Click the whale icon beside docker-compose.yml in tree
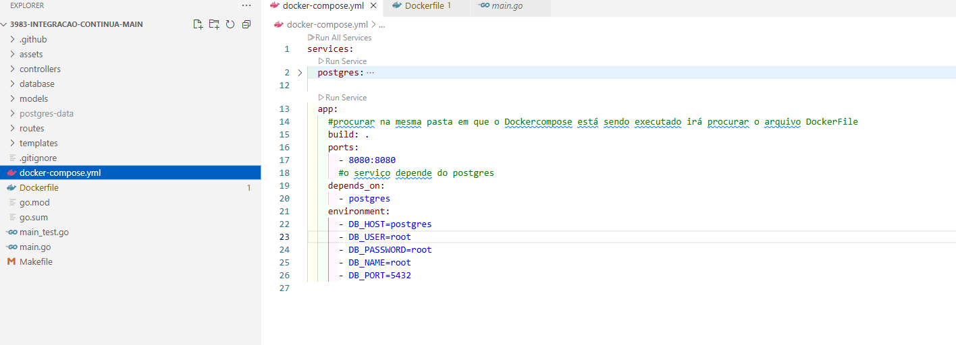Viewport: 956px width, 345px height. (x=11, y=172)
